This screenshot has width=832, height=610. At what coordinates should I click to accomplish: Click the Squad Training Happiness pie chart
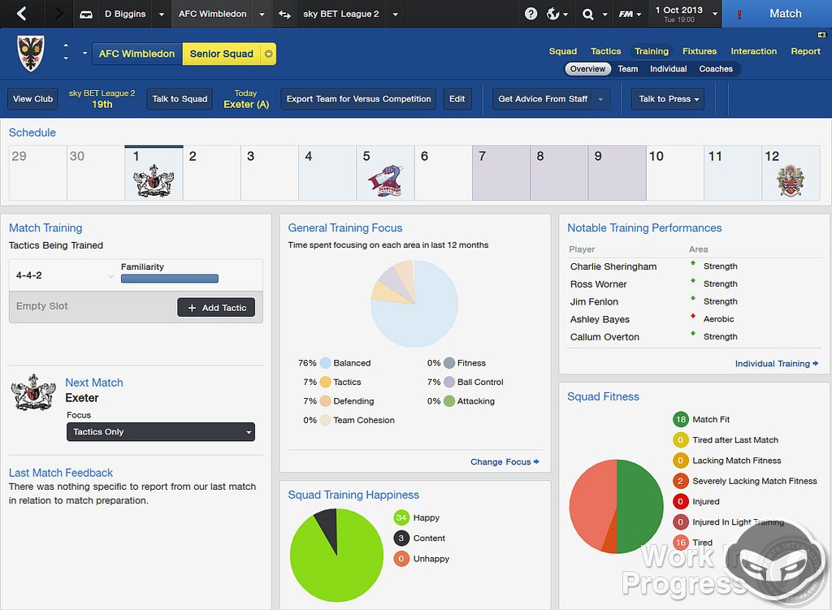[x=337, y=556]
